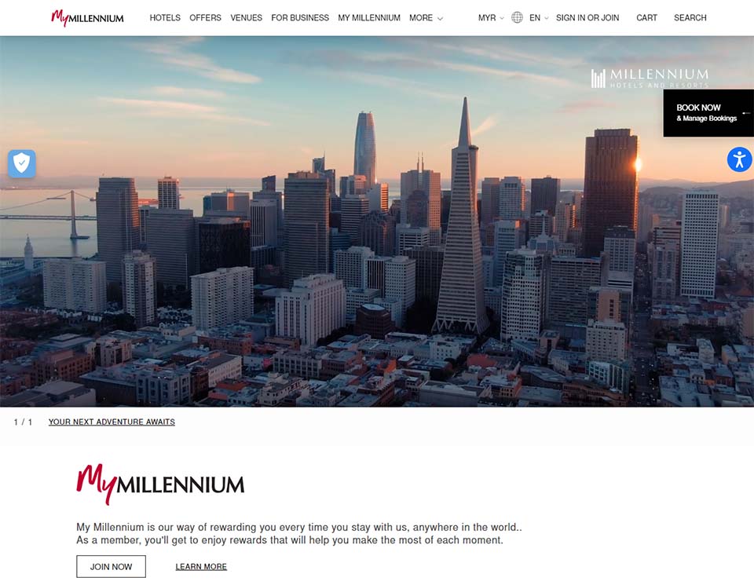This screenshot has height=581, width=754.
Task: Open the blue accessibility widget icon
Action: (x=739, y=159)
